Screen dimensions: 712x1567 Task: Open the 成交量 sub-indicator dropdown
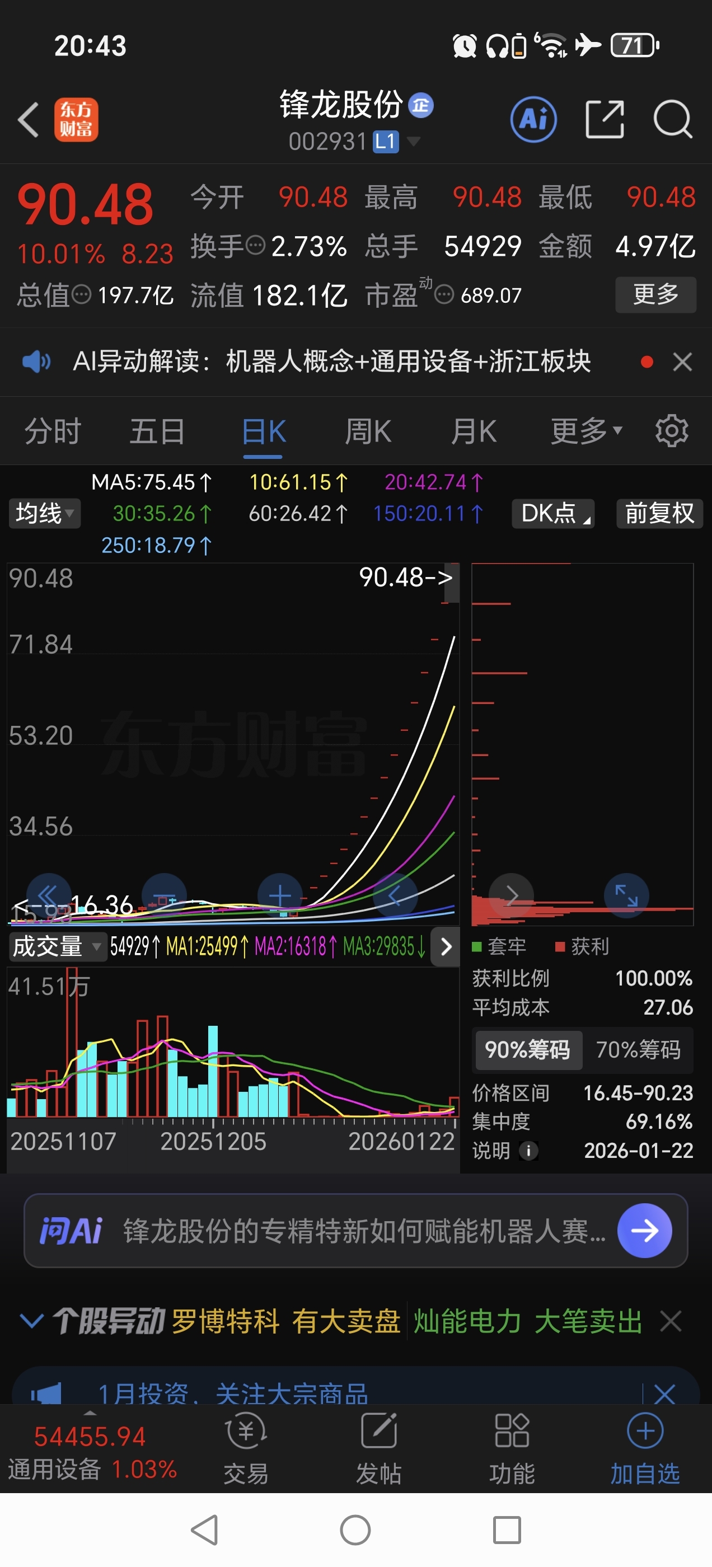click(57, 946)
